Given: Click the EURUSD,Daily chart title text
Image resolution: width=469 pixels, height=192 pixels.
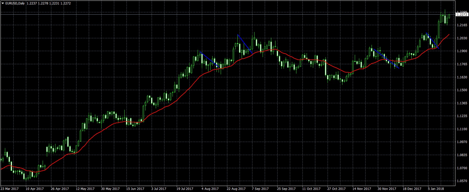Looking at the screenshot, I should coord(15,3).
